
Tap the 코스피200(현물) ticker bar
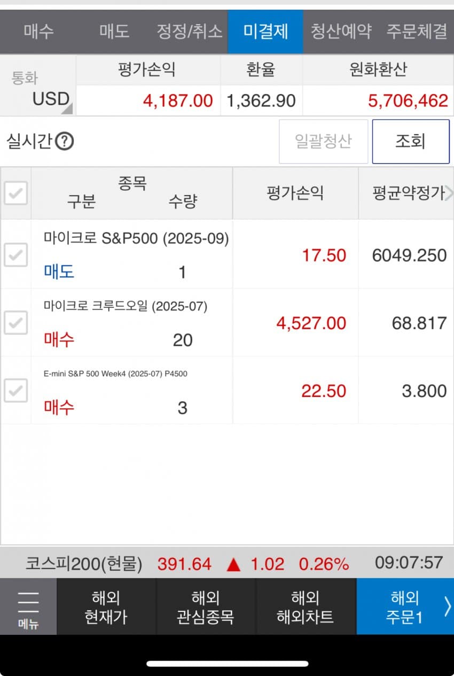[227, 563]
